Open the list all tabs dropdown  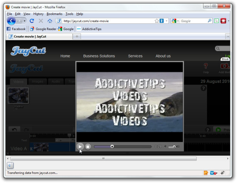[228, 36]
